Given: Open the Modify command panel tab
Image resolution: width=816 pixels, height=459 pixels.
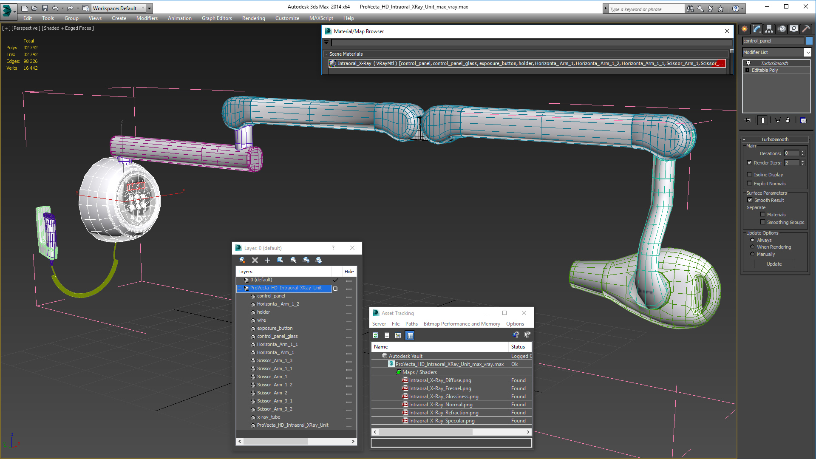Looking at the screenshot, I should pyautogui.click(x=757, y=29).
